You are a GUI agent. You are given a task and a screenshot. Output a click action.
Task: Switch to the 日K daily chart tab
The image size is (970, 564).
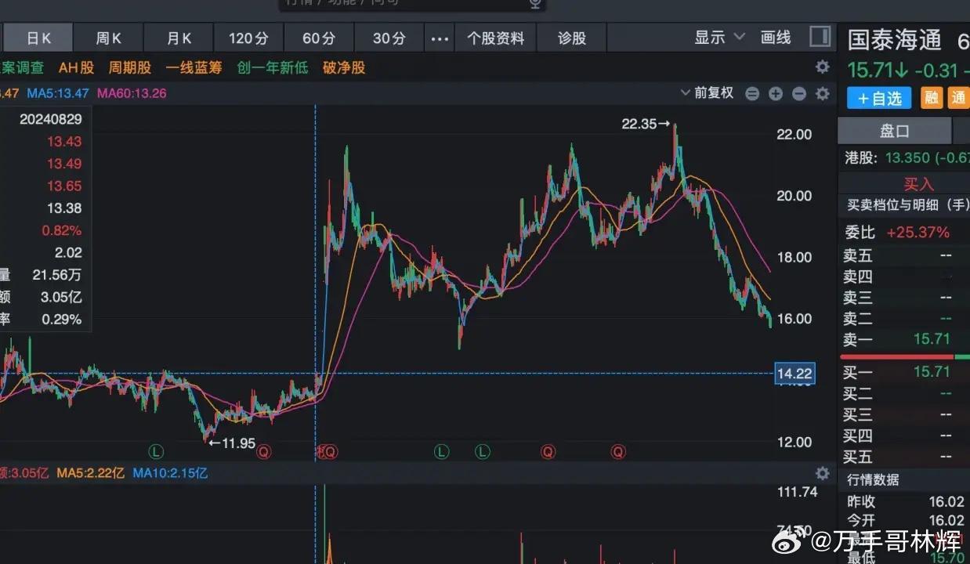(x=38, y=38)
